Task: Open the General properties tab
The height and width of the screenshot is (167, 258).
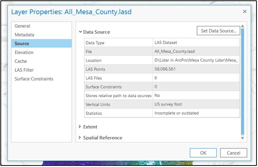Action: [41, 26]
